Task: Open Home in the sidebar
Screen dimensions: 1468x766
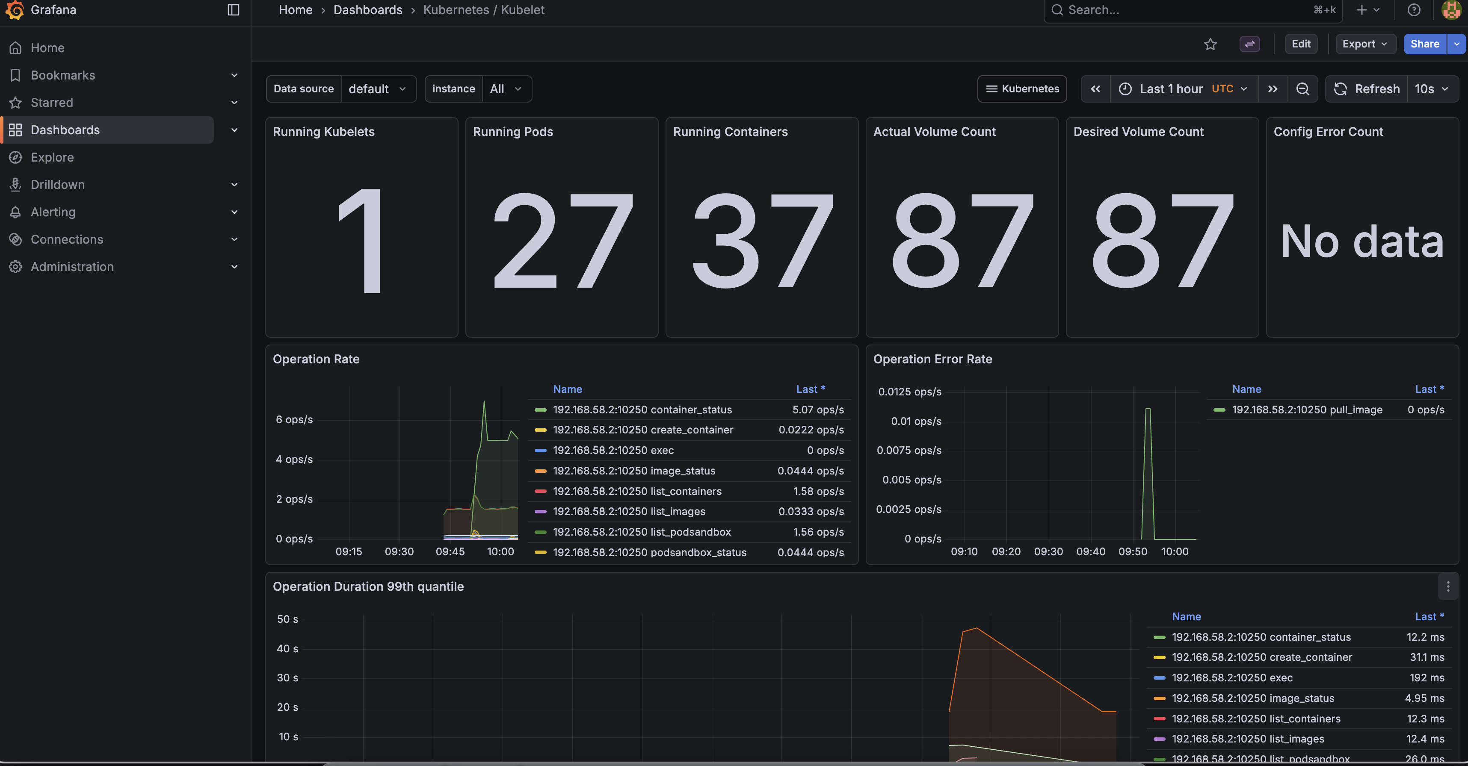Action: (47, 48)
